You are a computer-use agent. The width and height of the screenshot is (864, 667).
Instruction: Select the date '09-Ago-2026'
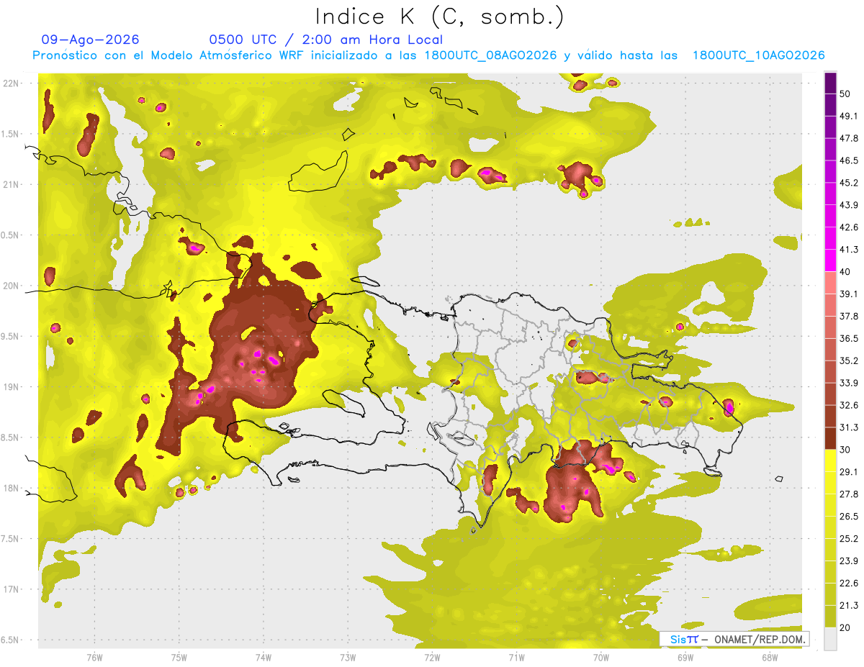point(91,40)
